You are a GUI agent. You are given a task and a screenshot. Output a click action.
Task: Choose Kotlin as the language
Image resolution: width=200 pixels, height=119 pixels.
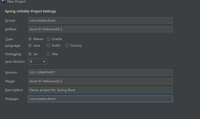pyautogui.click(x=49, y=46)
